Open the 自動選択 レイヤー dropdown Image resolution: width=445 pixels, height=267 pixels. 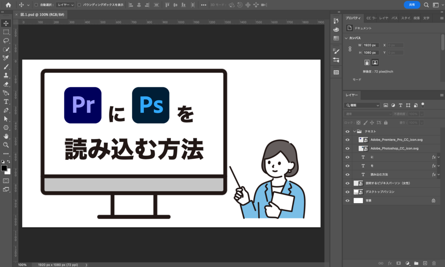(65, 5)
